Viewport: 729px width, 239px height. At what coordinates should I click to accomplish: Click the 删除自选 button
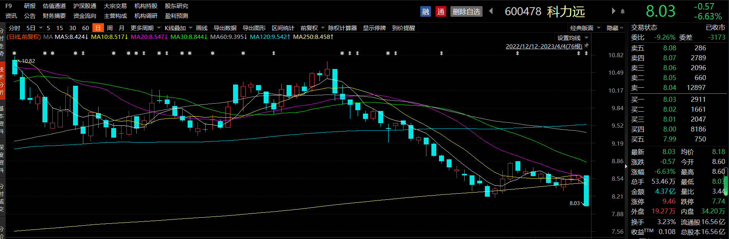(x=466, y=11)
